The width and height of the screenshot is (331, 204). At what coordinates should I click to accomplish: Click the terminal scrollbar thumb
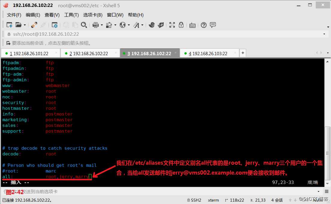(x=327, y=154)
